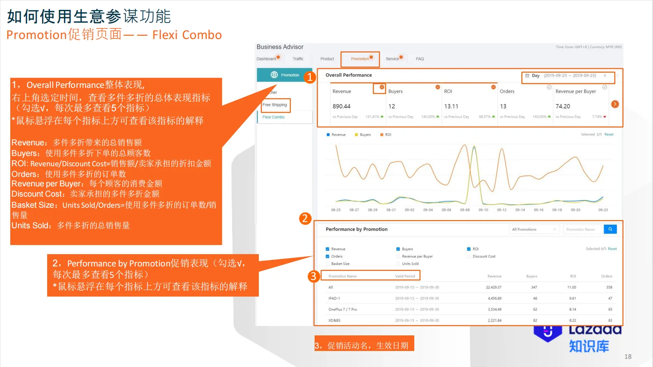This screenshot has width=653, height=367.
Task: Toggle the Buyers metric card checkmark
Action: coord(438,87)
